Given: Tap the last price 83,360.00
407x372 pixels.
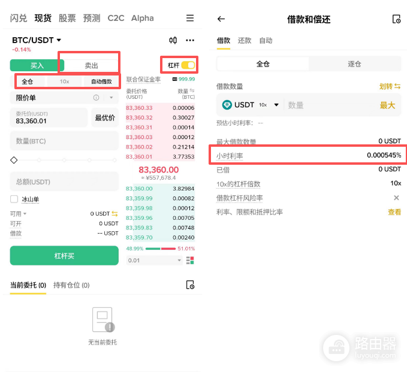Looking at the screenshot, I should point(159,170).
